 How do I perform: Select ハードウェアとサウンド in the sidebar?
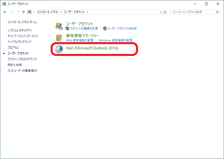click(20, 42)
